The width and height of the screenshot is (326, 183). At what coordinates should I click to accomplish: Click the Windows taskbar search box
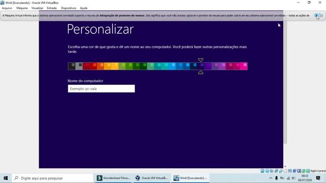click(52, 178)
